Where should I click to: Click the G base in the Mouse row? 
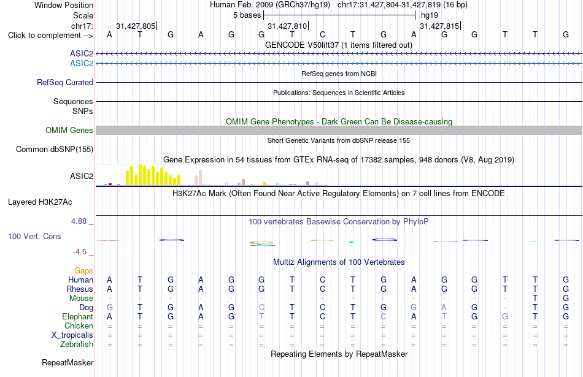(566, 299)
